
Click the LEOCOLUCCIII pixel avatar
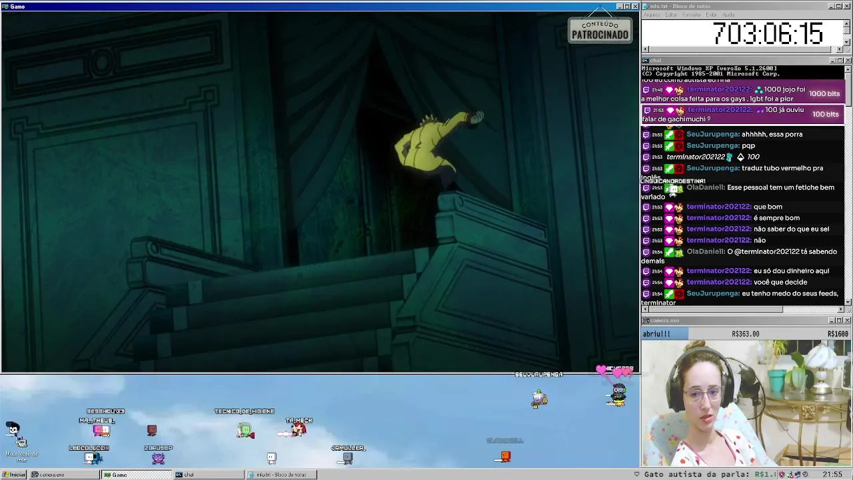pyautogui.click(x=92, y=458)
